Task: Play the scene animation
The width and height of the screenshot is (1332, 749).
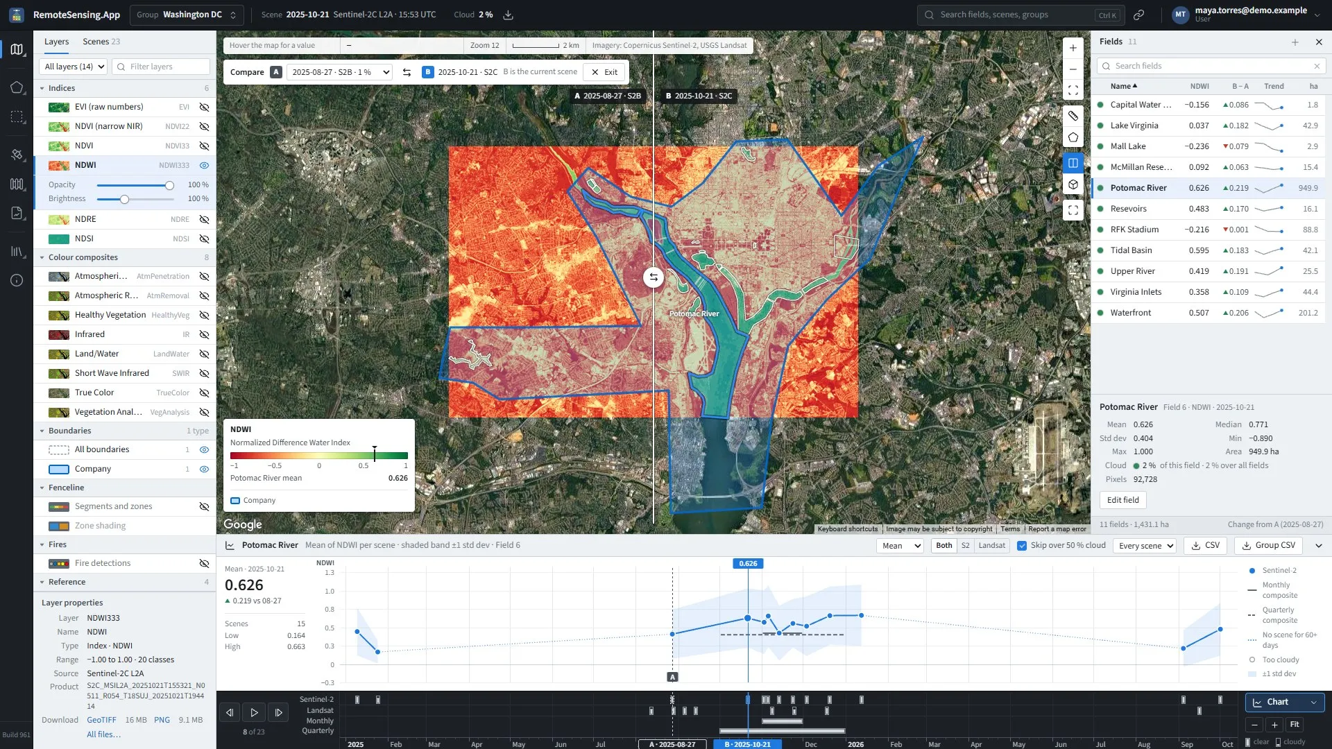Action: pyautogui.click(x=254, y=712)
